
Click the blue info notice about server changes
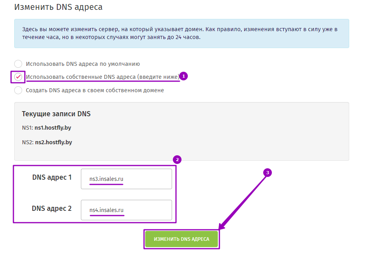[x=182, y=33]
